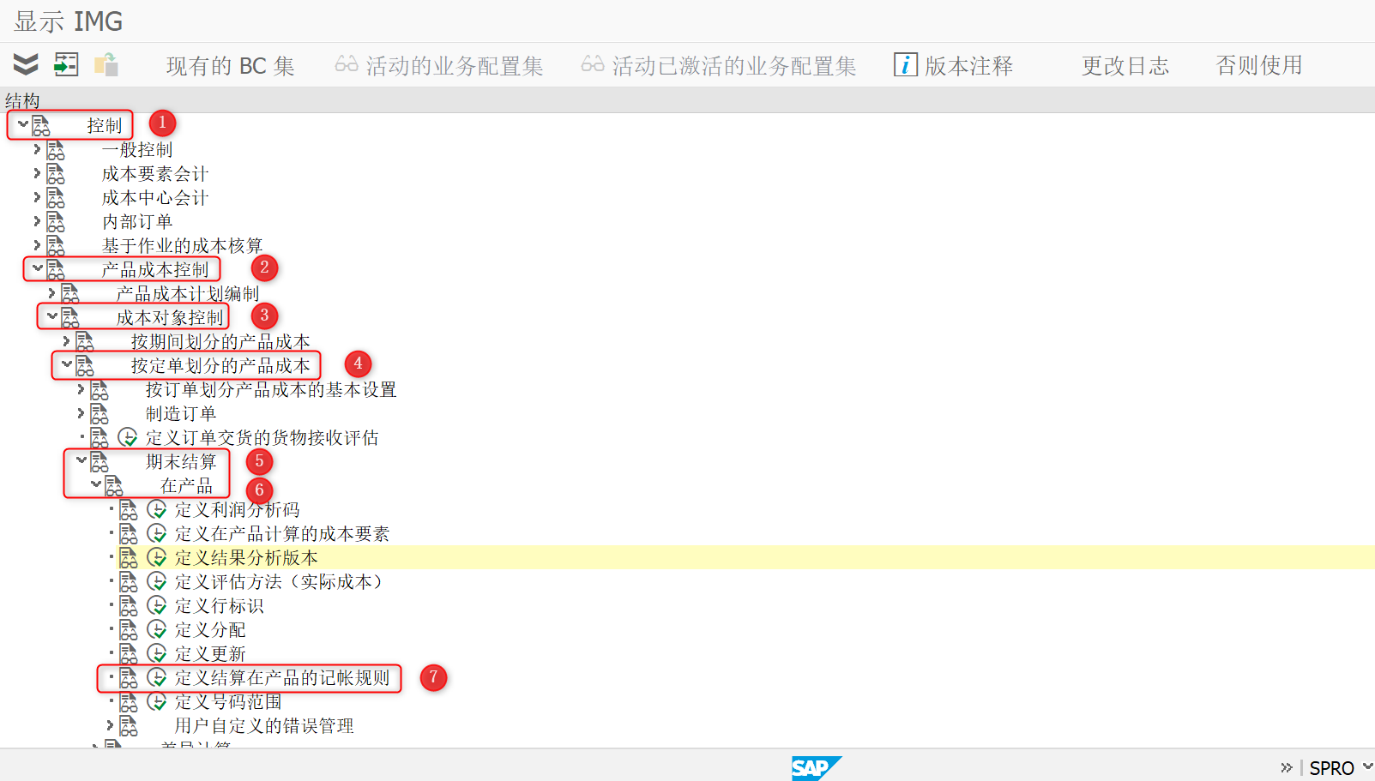
Task: Open documentation icon for 产品成本控制
Action: [x=56, y=270]
